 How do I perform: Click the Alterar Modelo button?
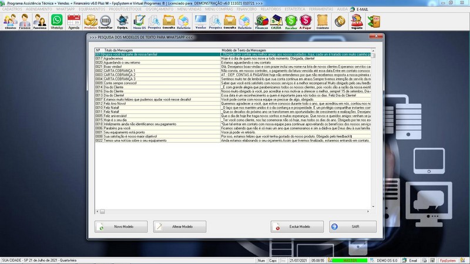pos(180,226)
